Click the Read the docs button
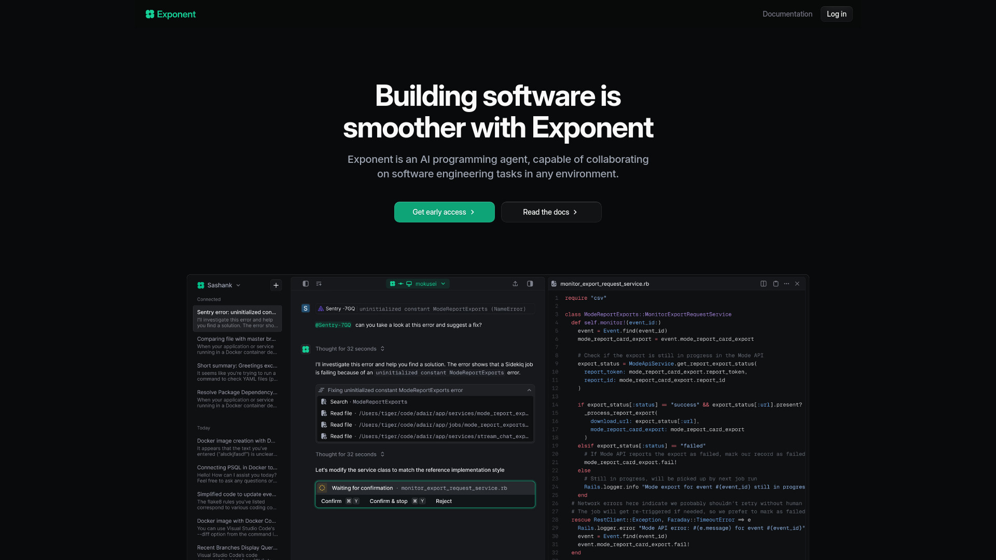 click(x=551, y=212)
